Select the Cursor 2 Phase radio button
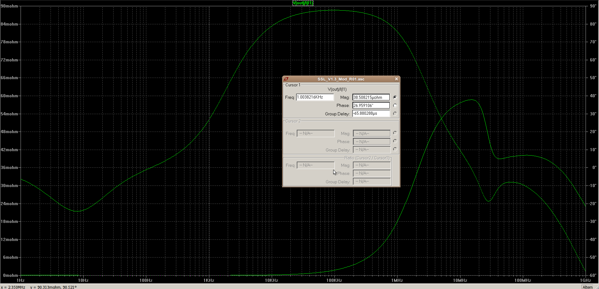This screenshot has width=599, height=289. [x=395, y=141]
